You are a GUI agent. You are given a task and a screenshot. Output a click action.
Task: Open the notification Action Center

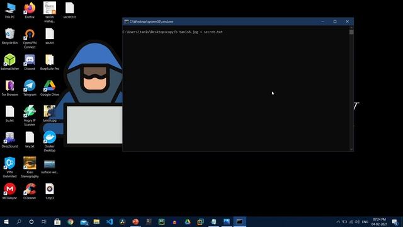point(395,221)
